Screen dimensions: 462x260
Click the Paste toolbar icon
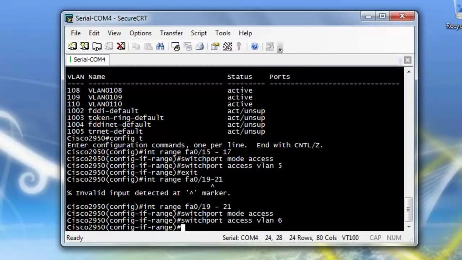pyautogui.click(x=148, y=46)
